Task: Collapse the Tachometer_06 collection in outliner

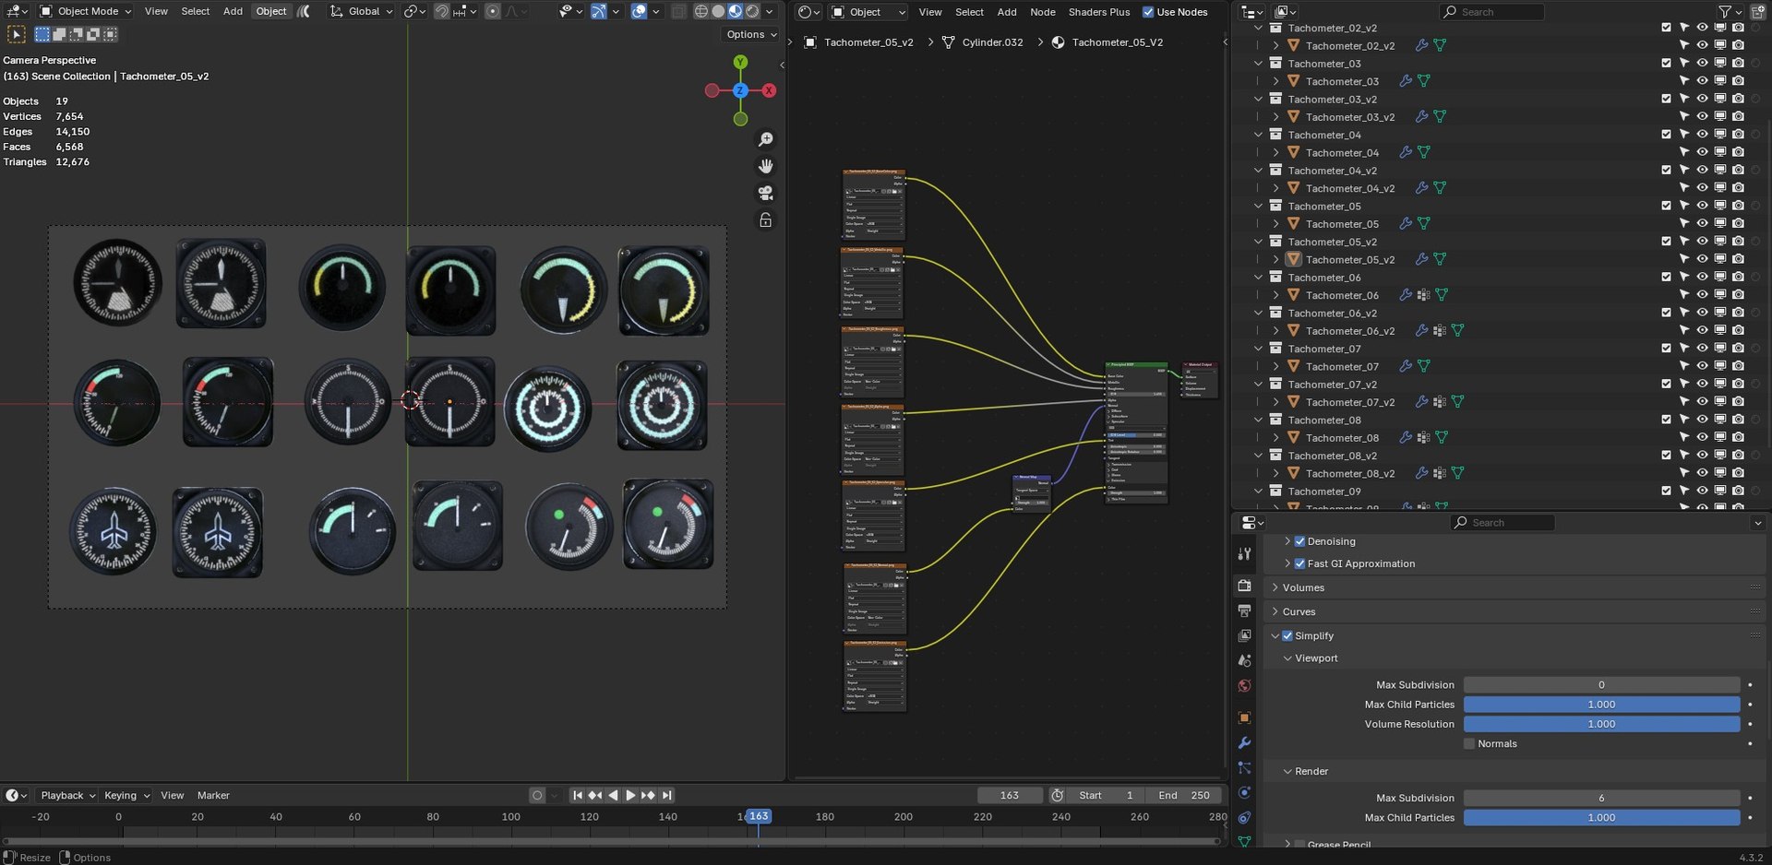Action: 1258,278
